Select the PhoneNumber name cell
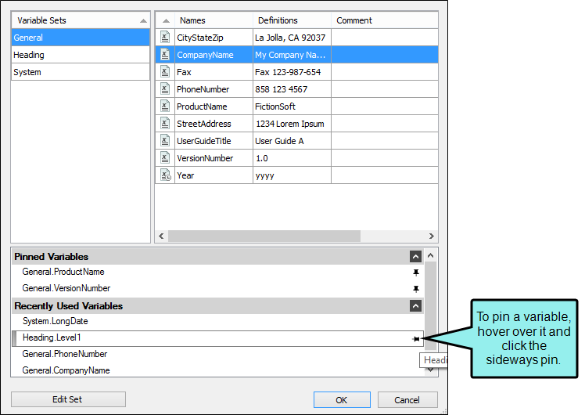Viewport: 585px width, 415px height. coord(214,89)
